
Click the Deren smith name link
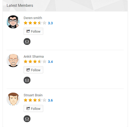[33, 18]
